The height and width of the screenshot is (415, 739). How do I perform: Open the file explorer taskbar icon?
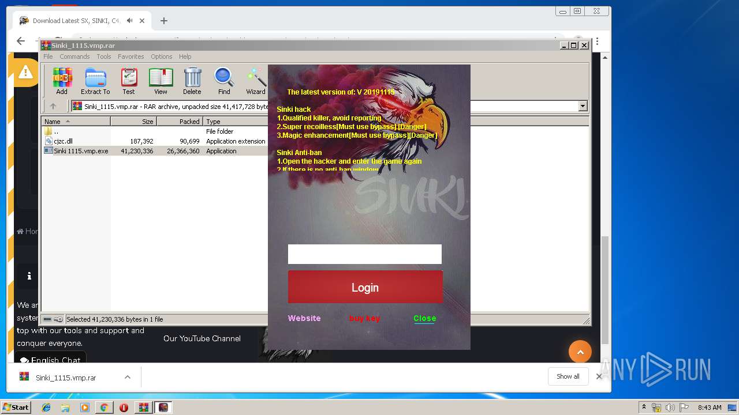click(x=65, y=408)
